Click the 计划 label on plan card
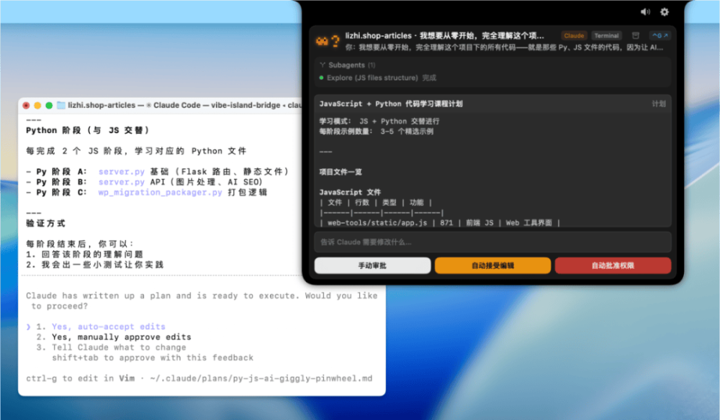 pyautogui.click(x=659, y=104)
